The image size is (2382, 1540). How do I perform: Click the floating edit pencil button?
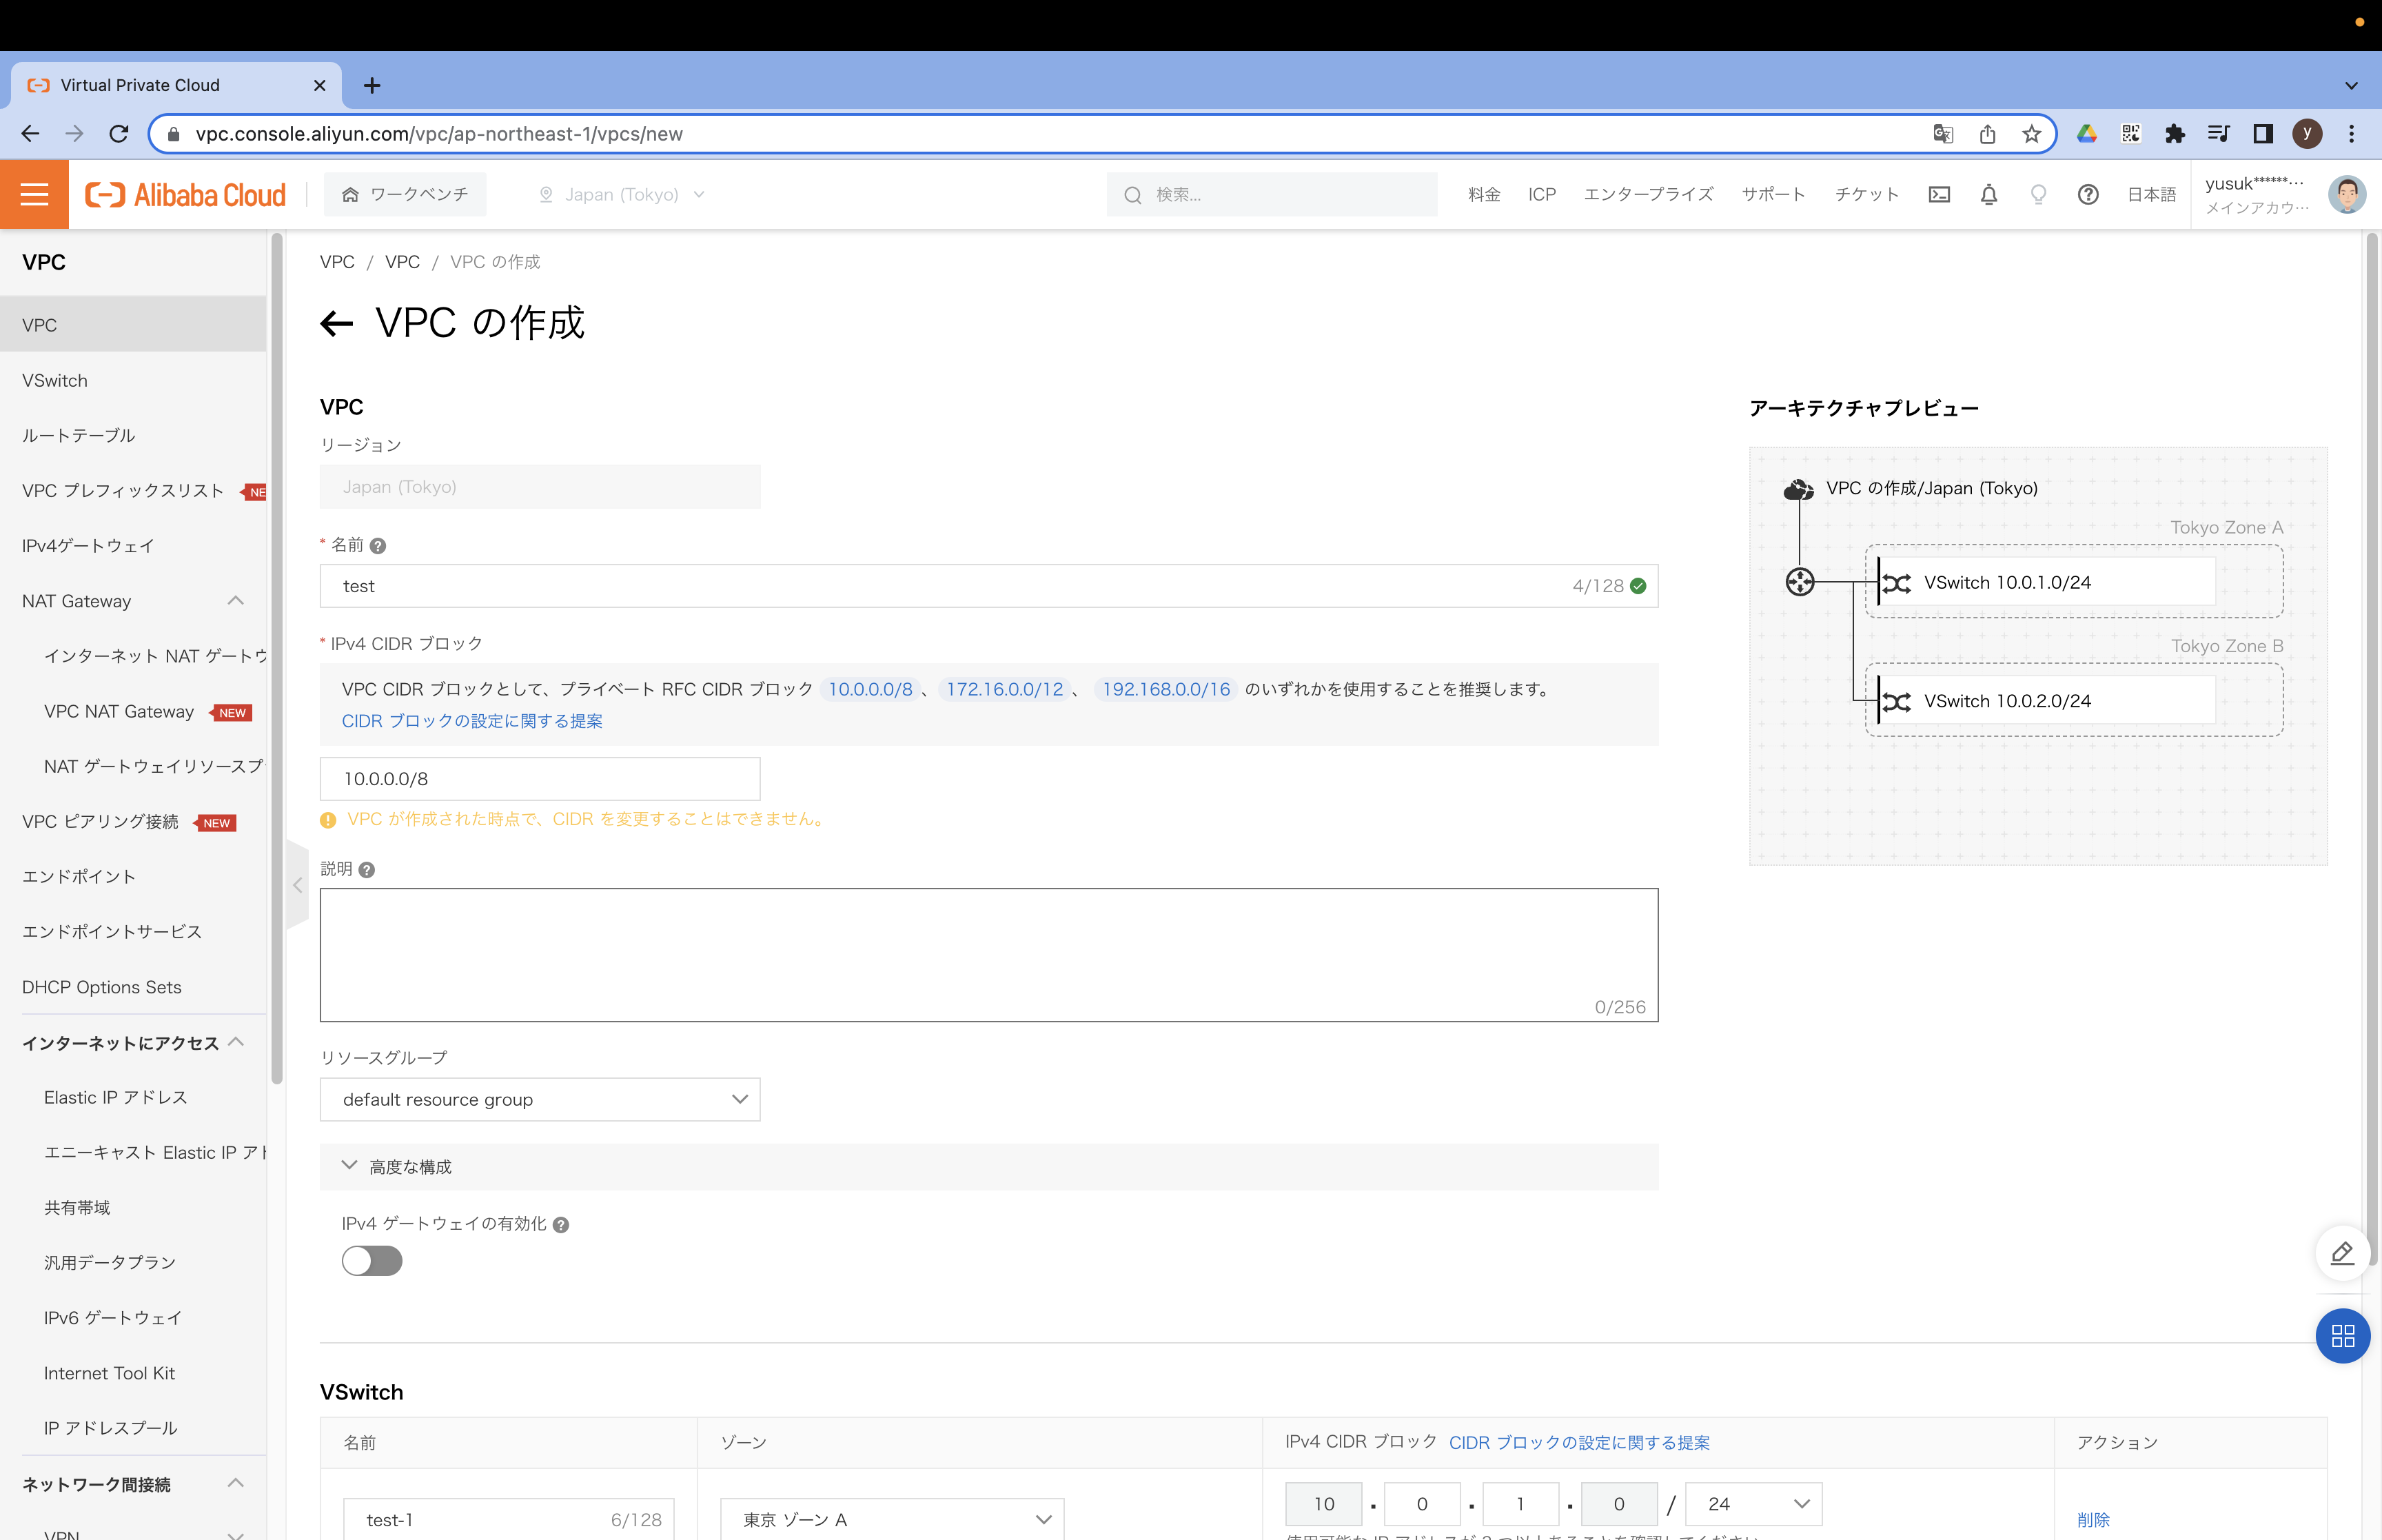(x=2341, y=1252)
